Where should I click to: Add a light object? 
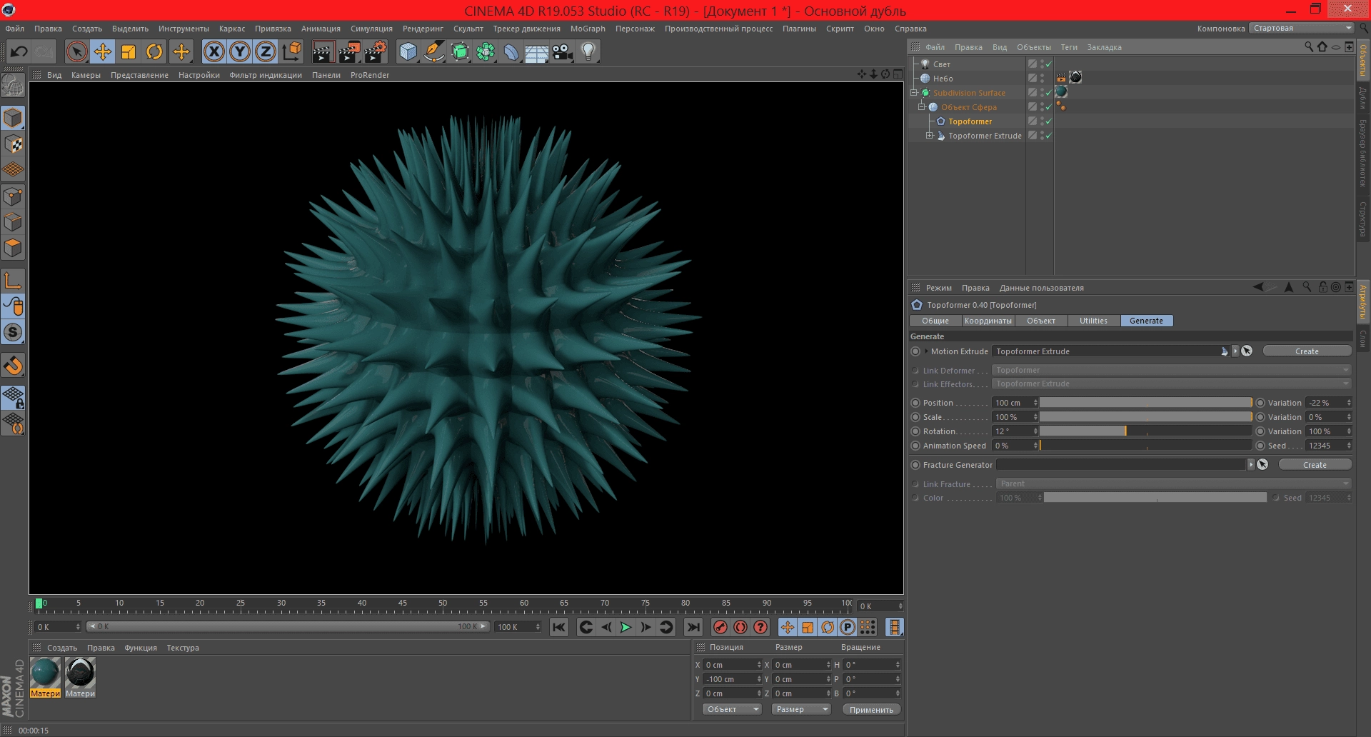pos(588,51)
